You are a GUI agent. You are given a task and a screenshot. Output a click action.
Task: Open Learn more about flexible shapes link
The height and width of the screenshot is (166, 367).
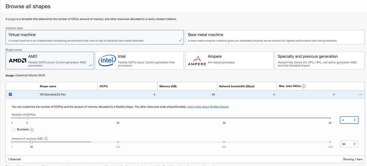click(208, 107)
